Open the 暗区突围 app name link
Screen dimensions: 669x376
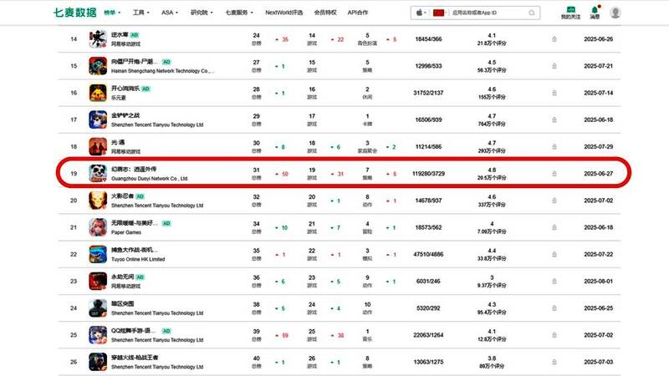[x=122, y=303]
